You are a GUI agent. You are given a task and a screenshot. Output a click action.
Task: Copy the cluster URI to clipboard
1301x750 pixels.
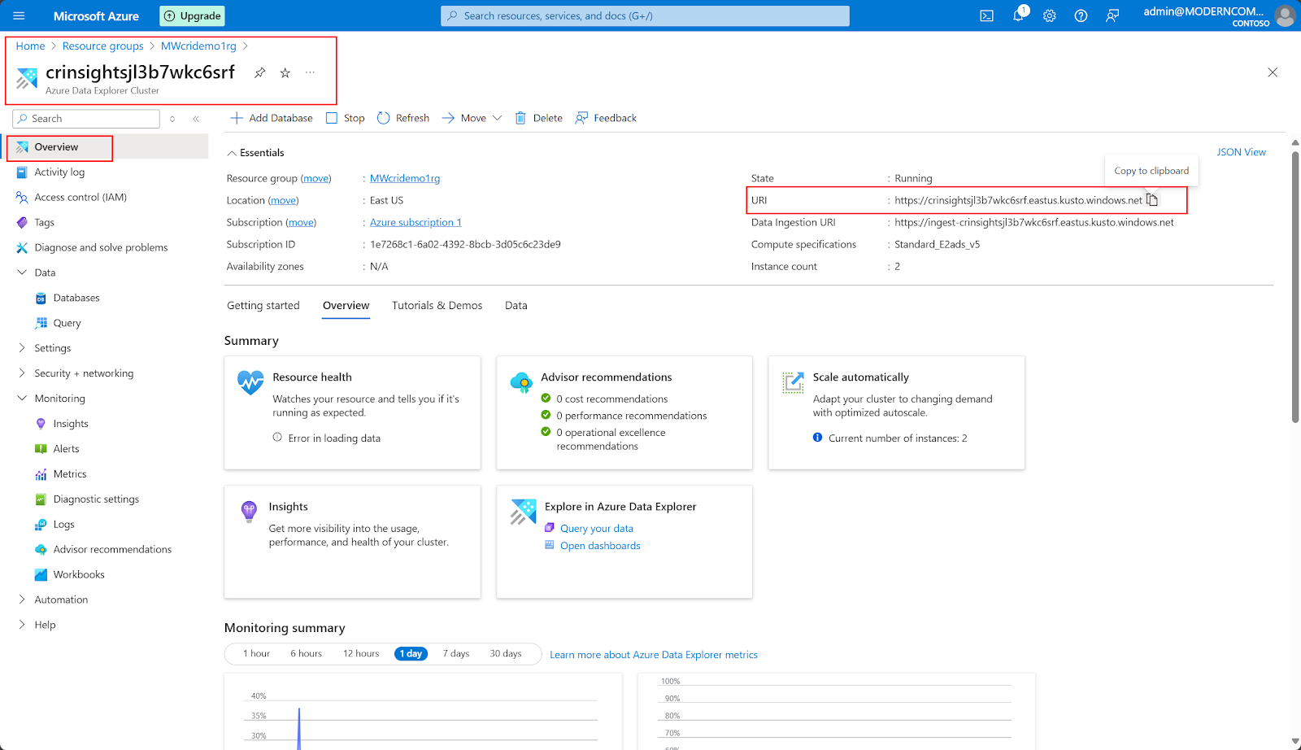(x=1152, y=200)
